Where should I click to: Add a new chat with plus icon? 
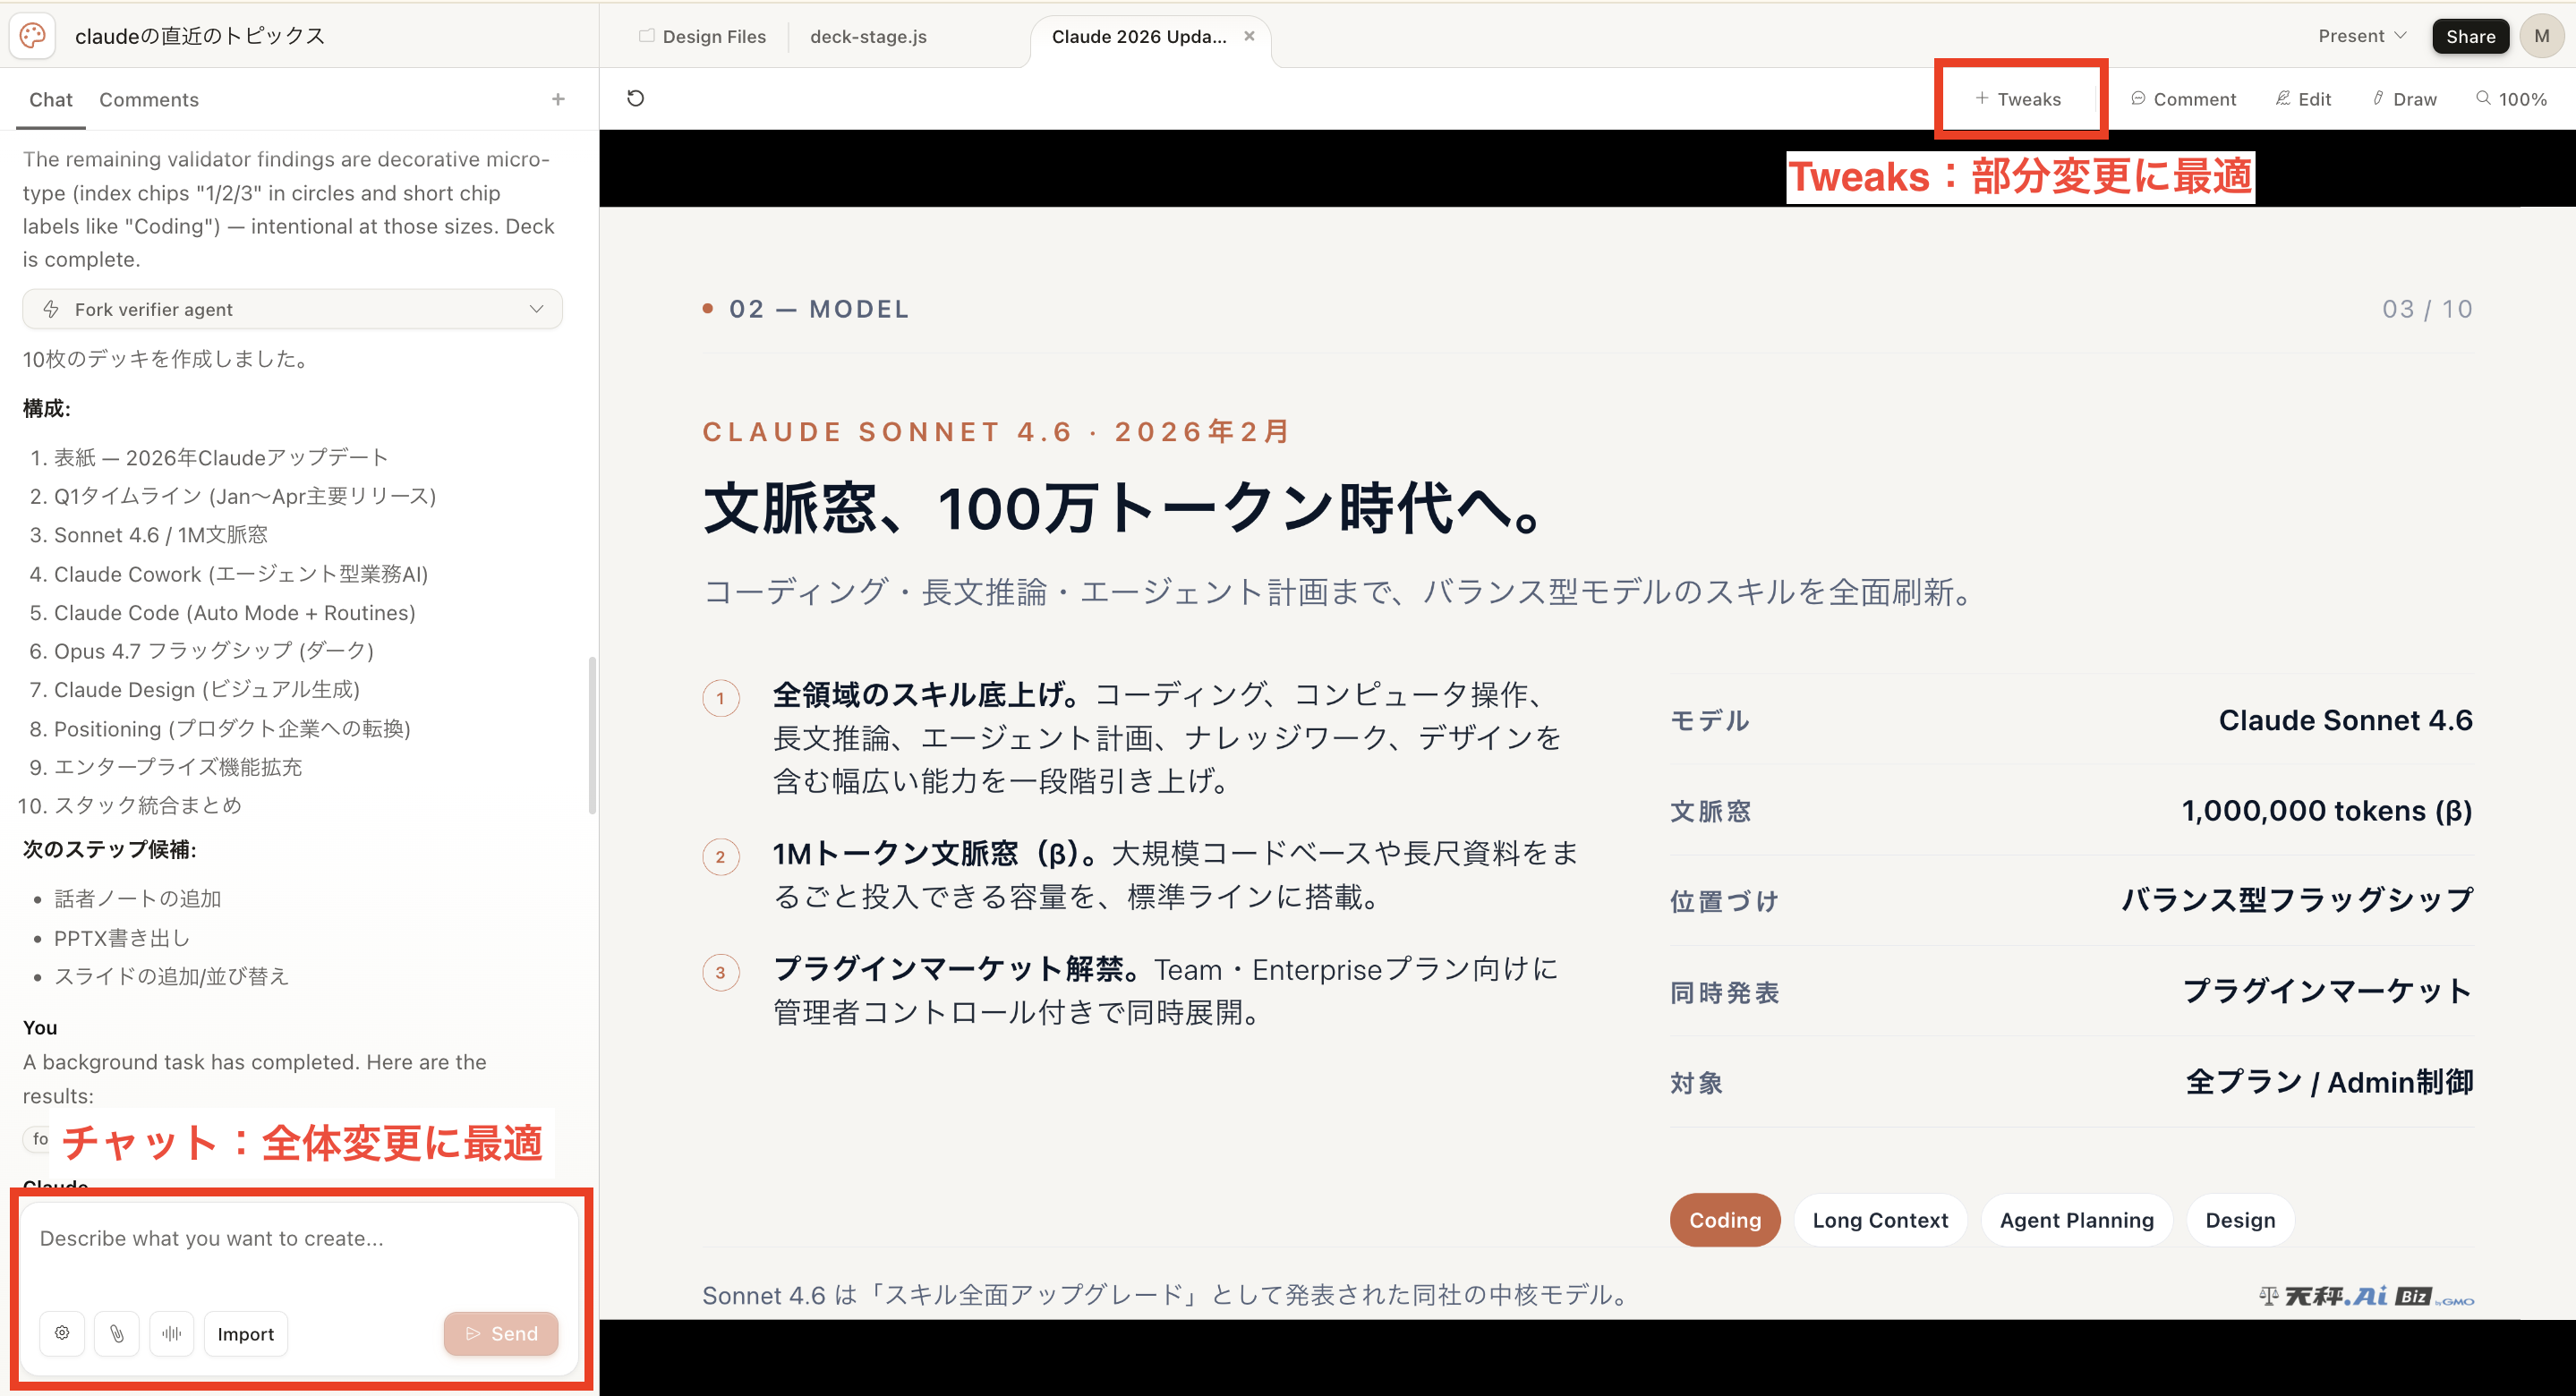tap(558, 99)
